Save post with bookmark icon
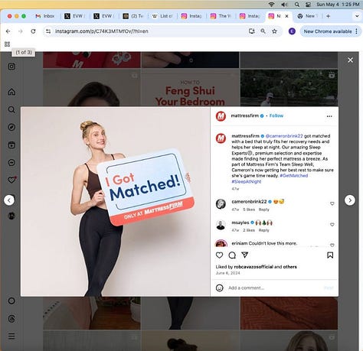Screen dimensions: 363x351 pyautogui.click(x=330, y=255)
